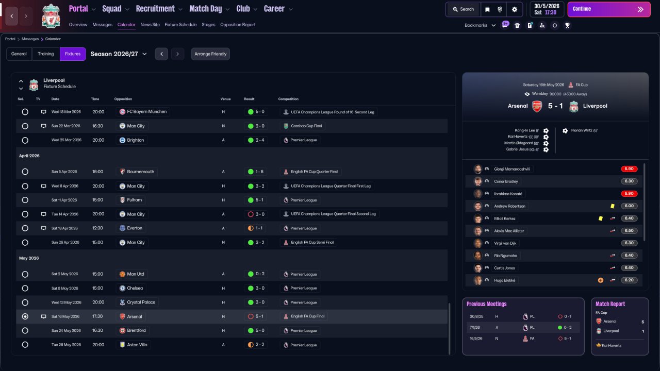Select the radio button for the Brentford fixture

pyautogui.click(x=25, y=330)
